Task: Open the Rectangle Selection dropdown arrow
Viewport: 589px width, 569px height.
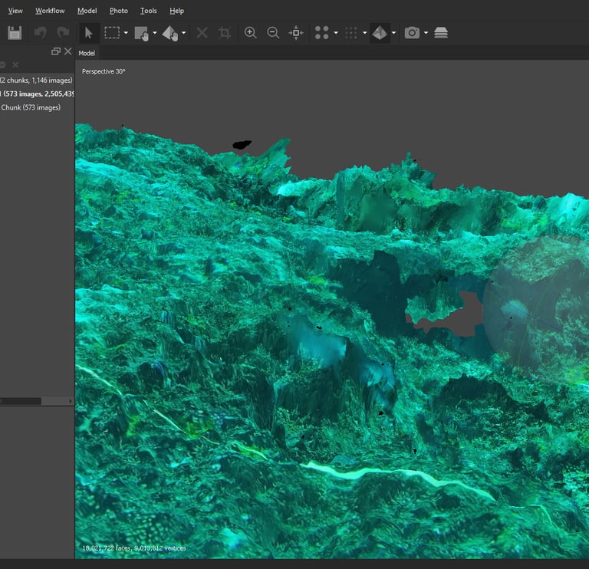Action: 126,33
